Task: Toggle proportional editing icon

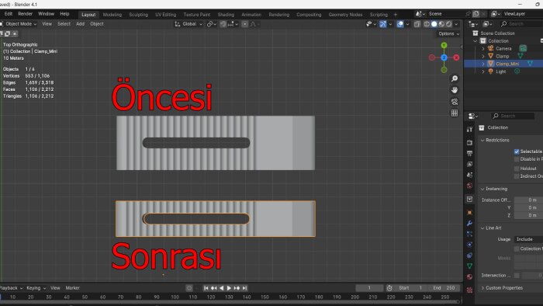Action: coord(245,24)
